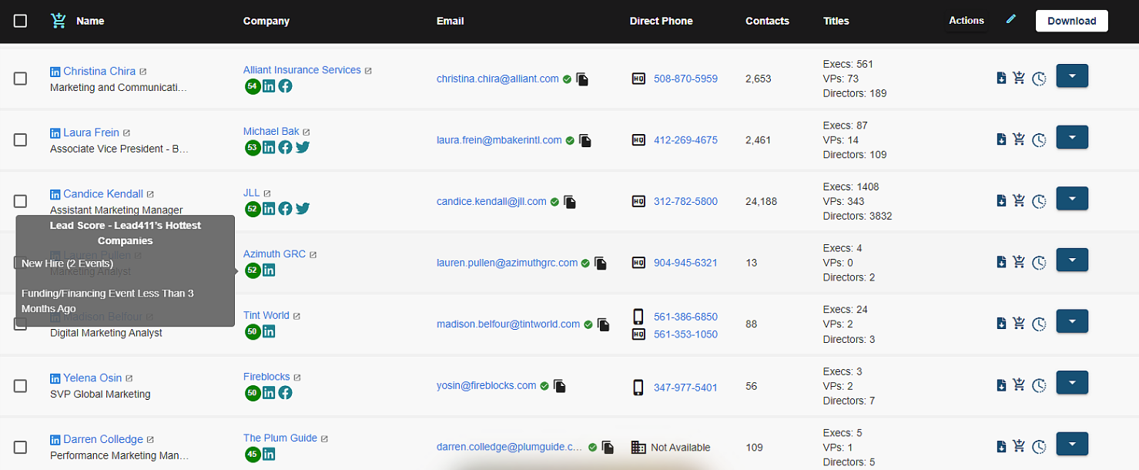Open The Plum Guide company link
Screen dimensions: 1139x470
tap(280, 438)
